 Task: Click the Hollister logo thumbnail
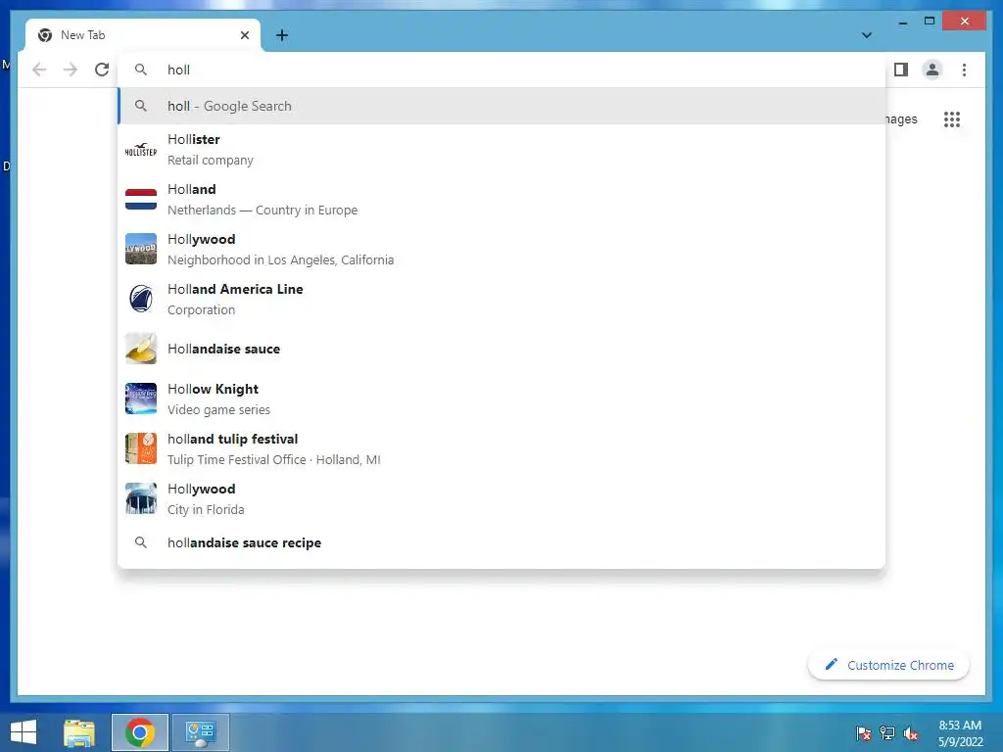(x=141, y=150)
